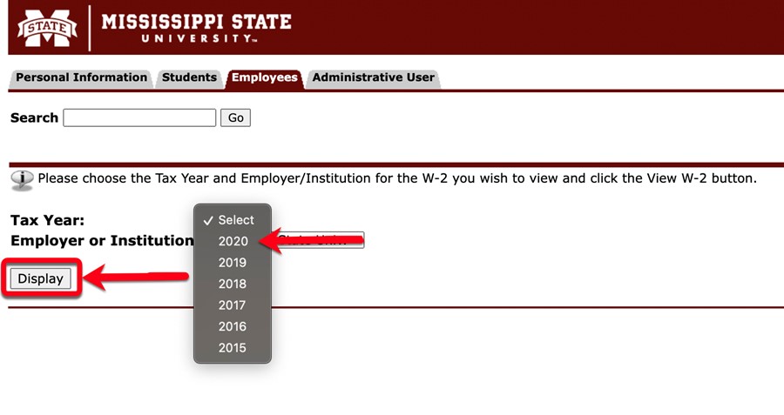Switch to the Students tab
784x415 pixels.
pyautogui.click(x=189, y=77)
